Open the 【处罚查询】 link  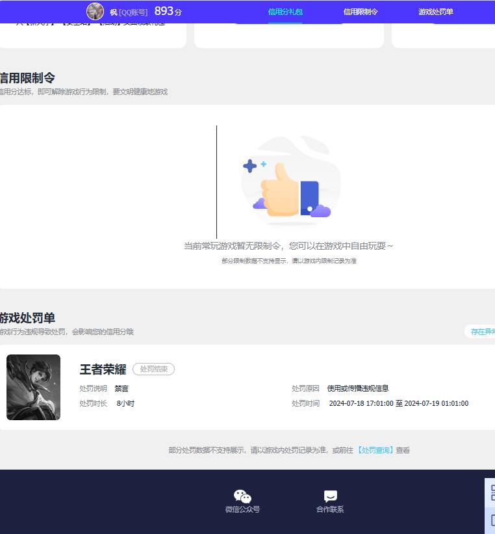[x=375, y=450]
